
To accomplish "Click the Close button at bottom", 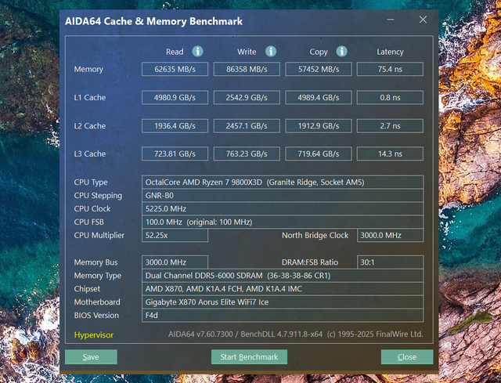I will pos(407,357).
